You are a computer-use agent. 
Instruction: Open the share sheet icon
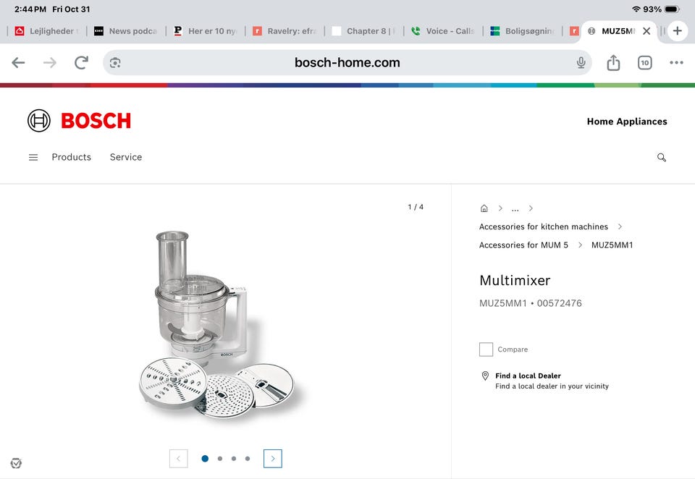tap(613, 62)
